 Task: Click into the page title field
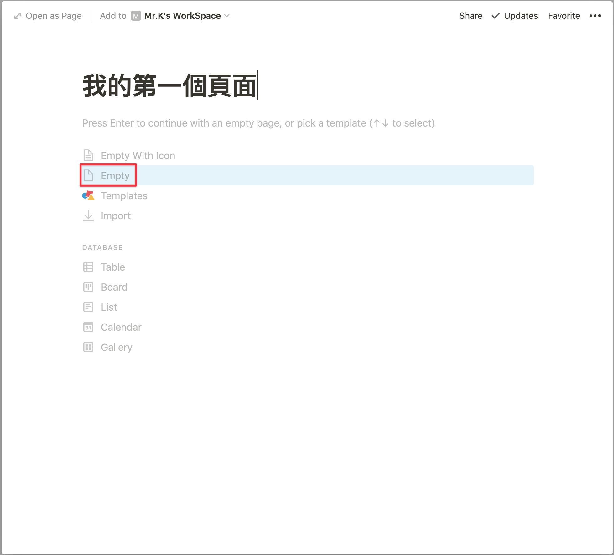tap(169, 85)
